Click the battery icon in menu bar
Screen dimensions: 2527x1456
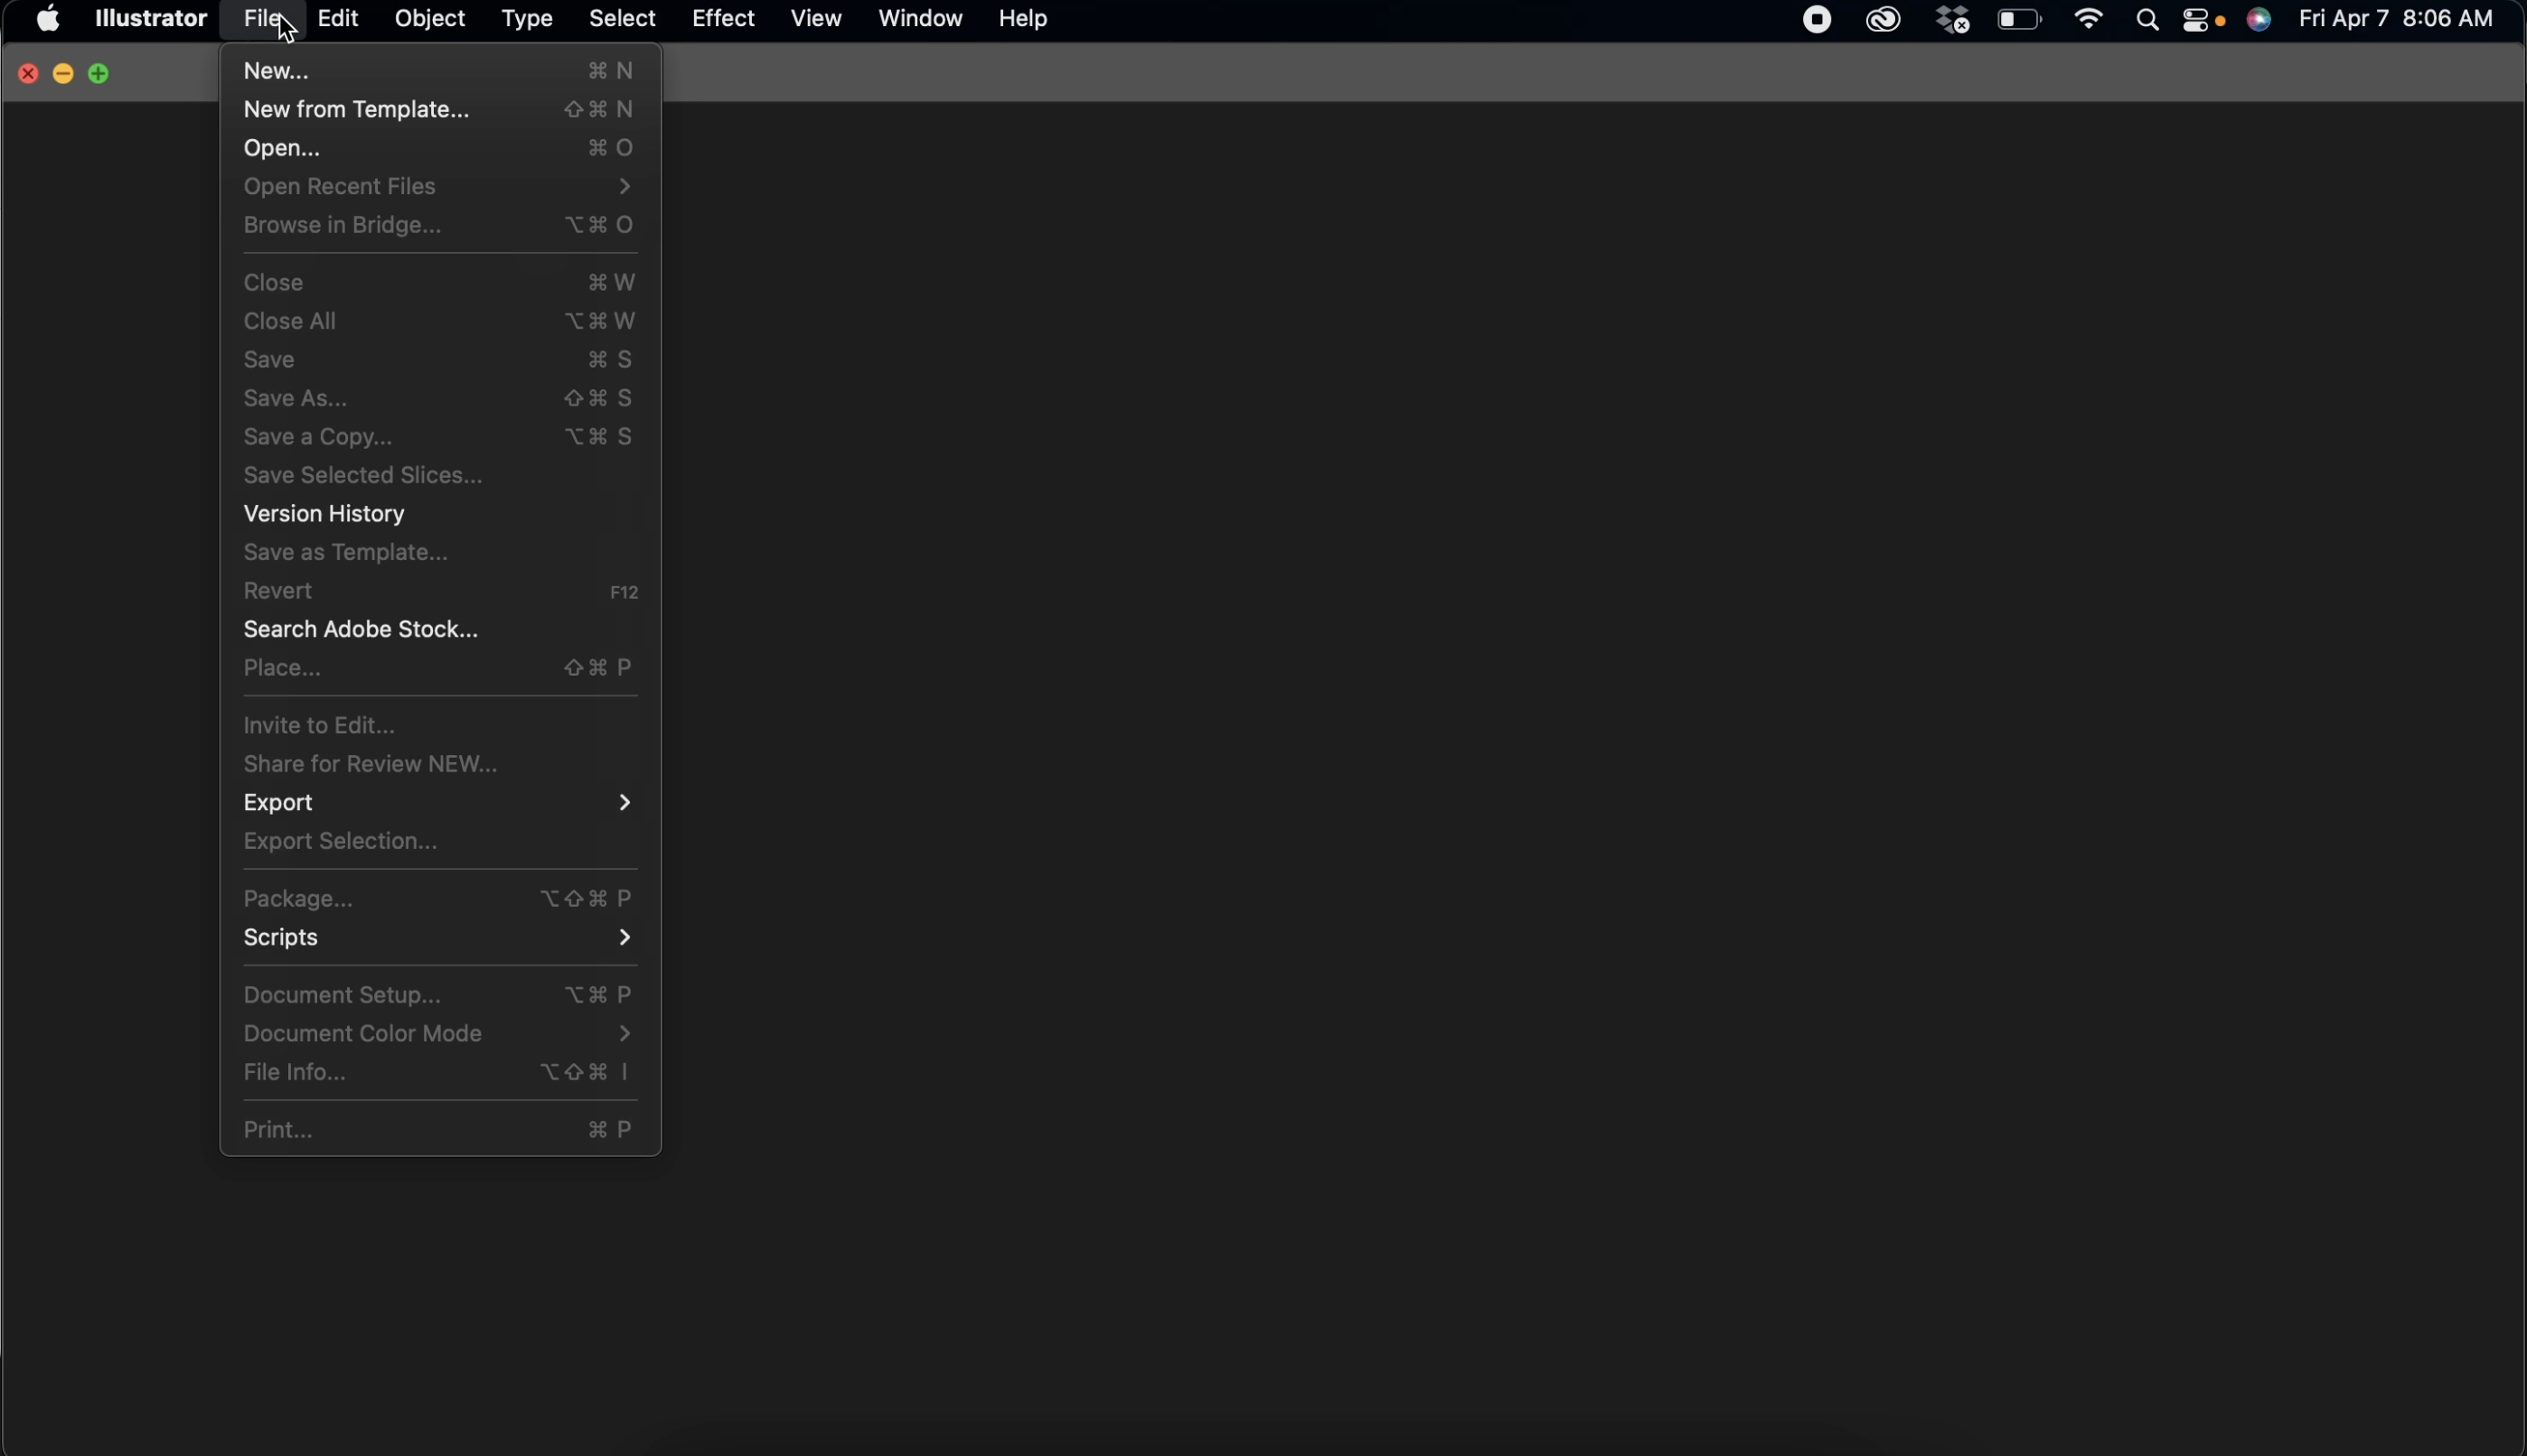pyautogui.click(x=2018, y=19)
